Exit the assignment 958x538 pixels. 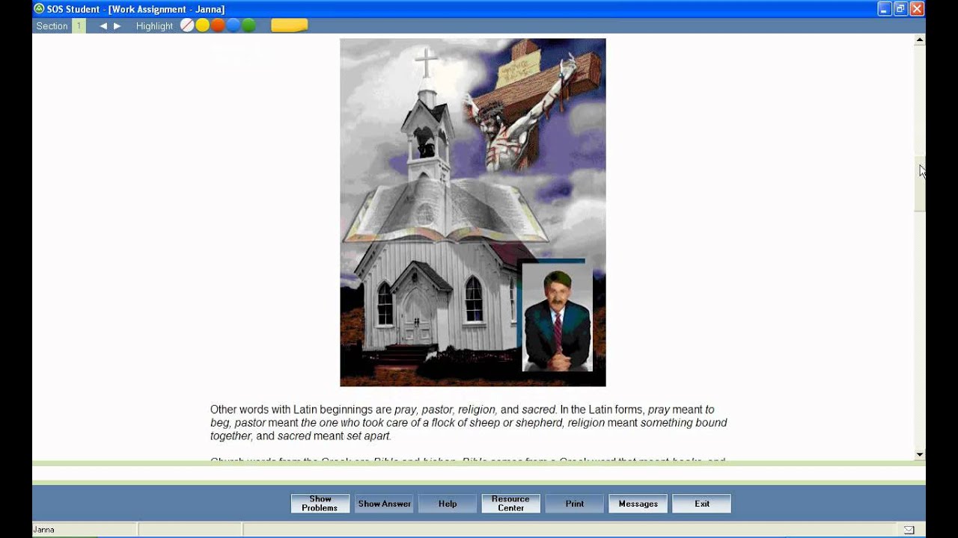702,504
